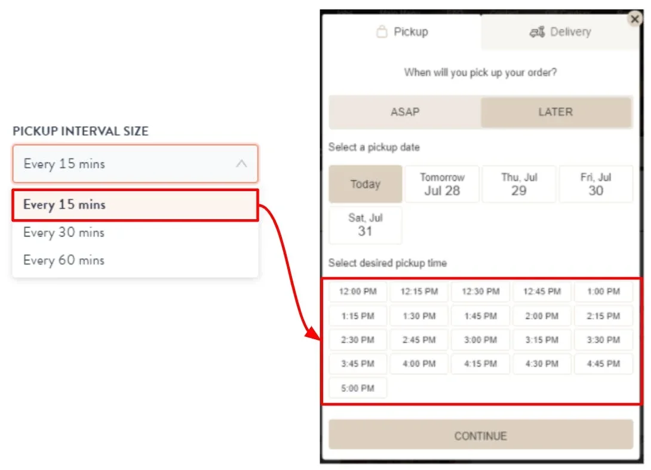Click the Delivery scooter icon
This screenshot has height=470, width=651.
537,32
